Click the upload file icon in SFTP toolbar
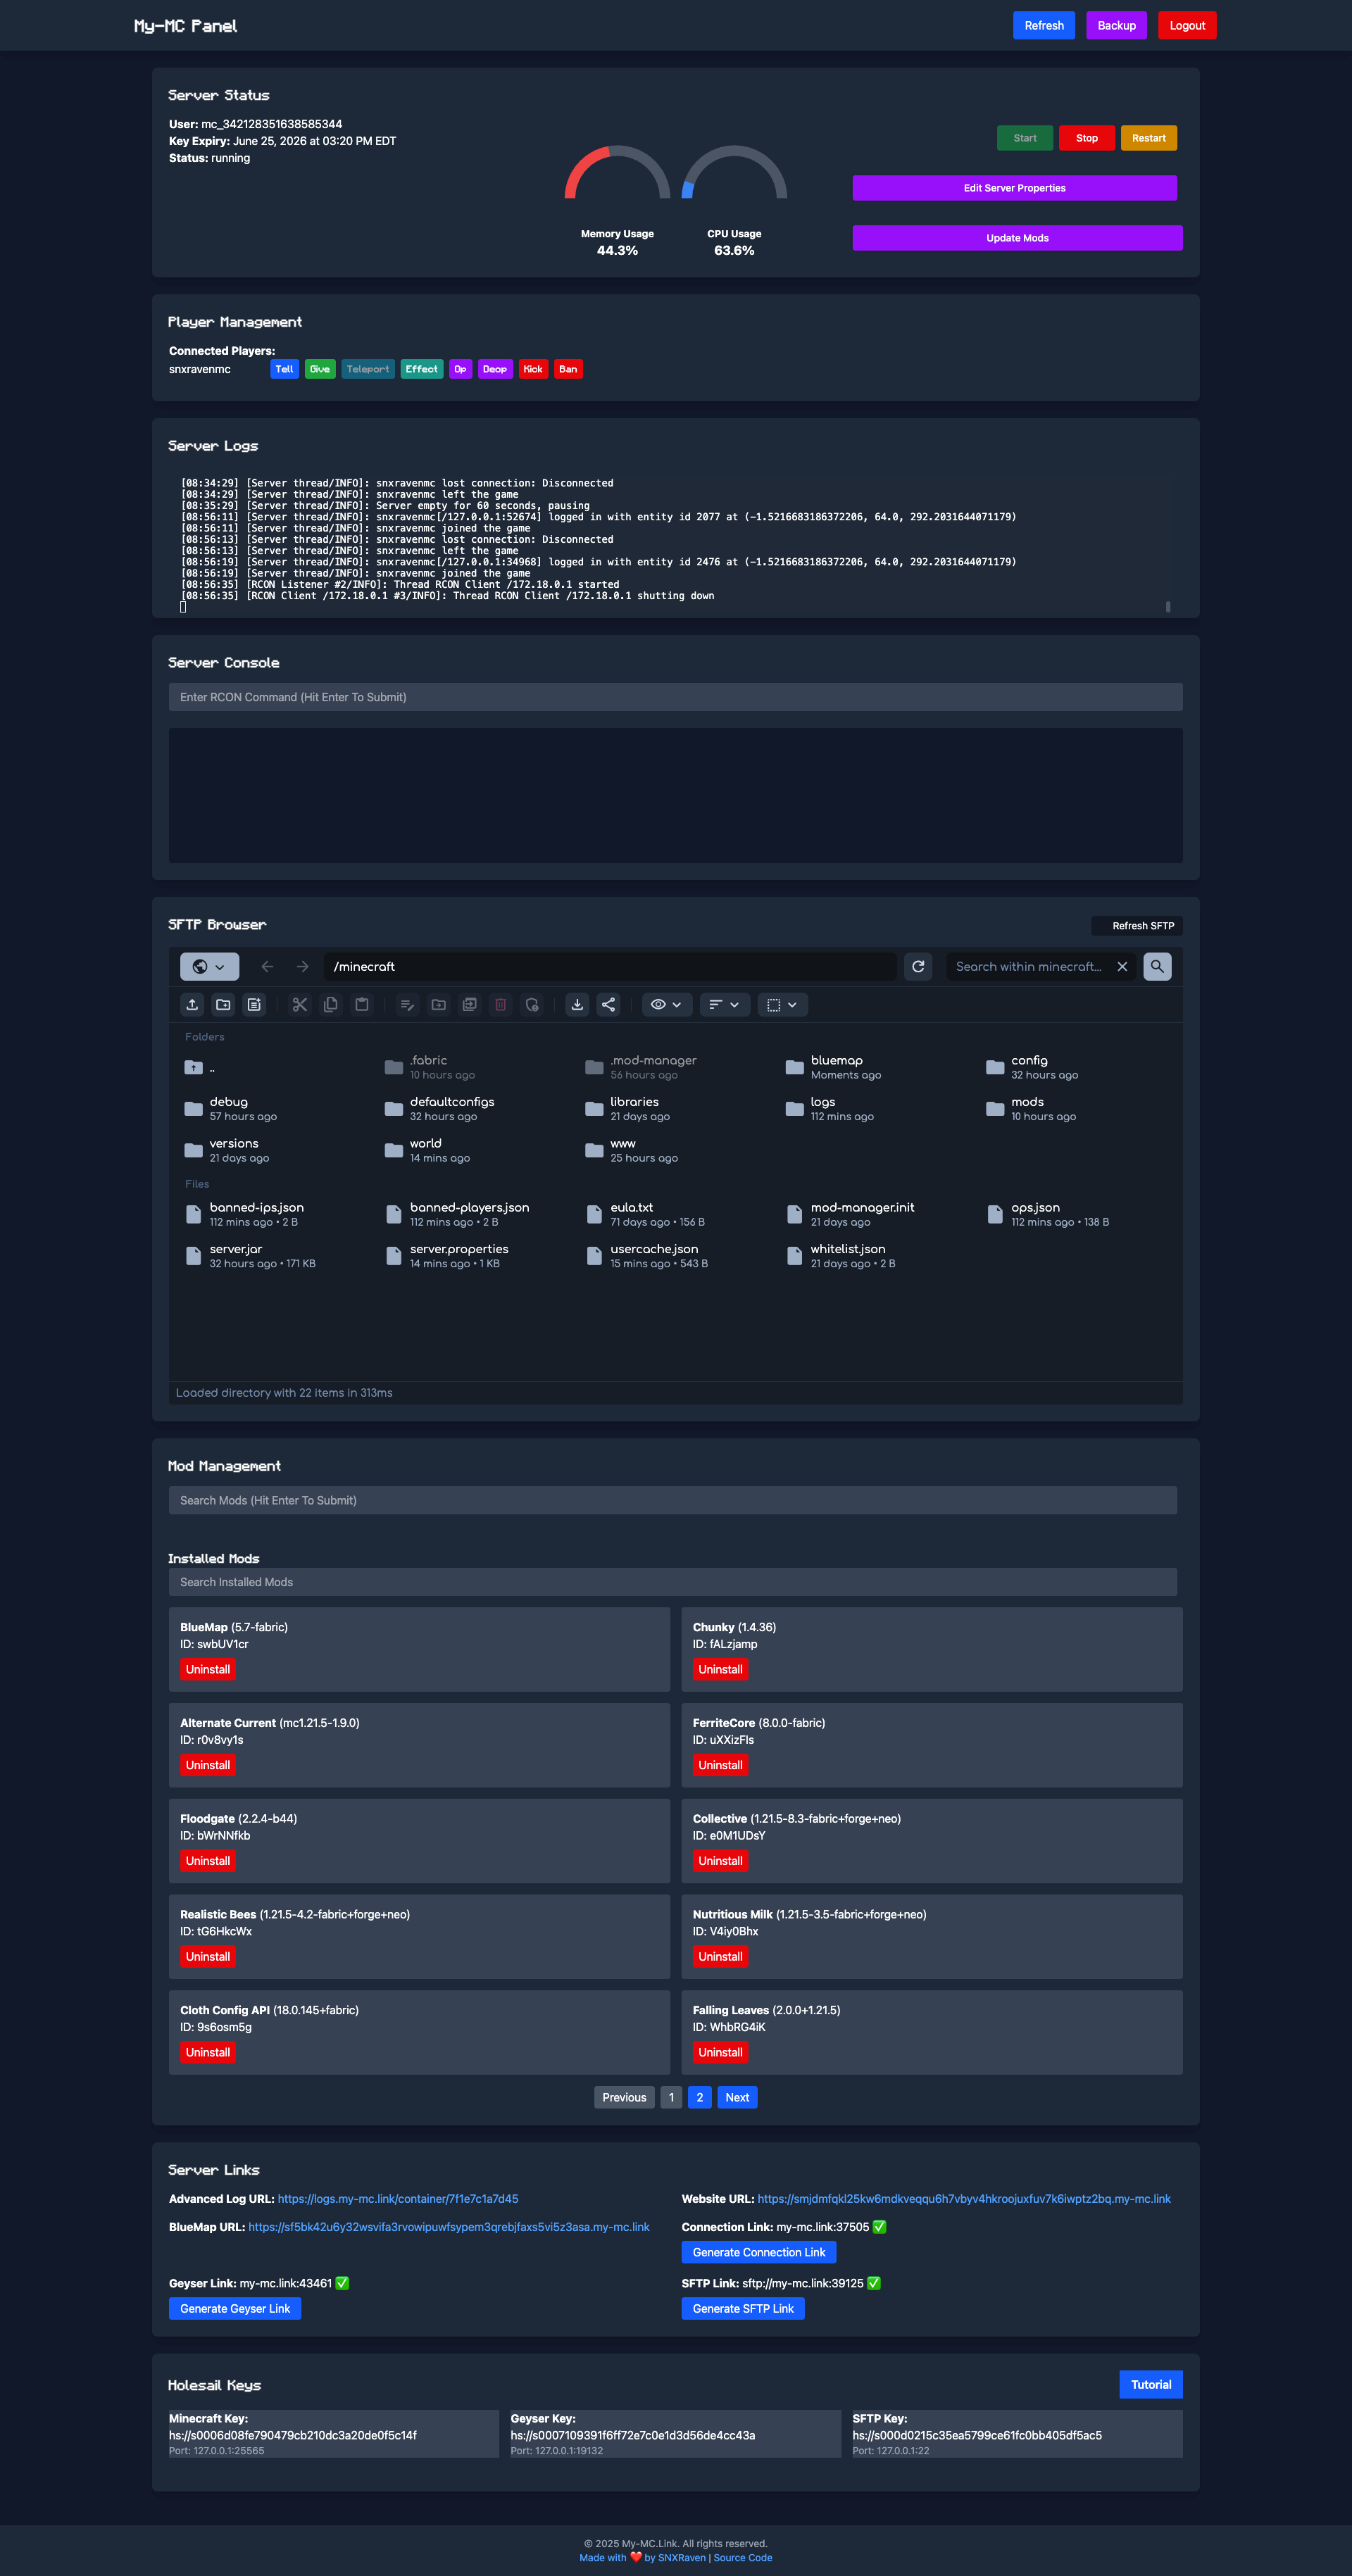1352x2576 pixels. click(192, 1004)
